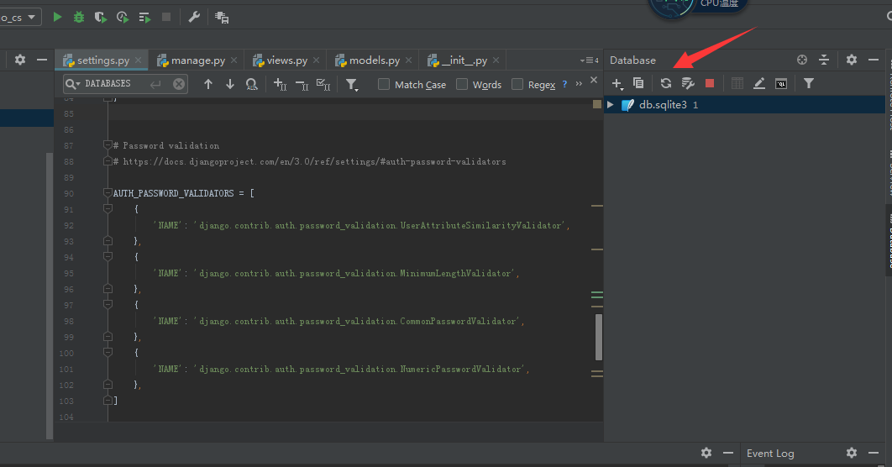Image resolution: width=892 pixels, height=467 pixels.
Task: Hide the Database panel with minus icon
Action: tap(874, 60)
